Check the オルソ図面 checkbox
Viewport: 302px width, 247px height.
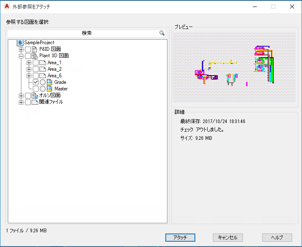(x=28, y=96)
